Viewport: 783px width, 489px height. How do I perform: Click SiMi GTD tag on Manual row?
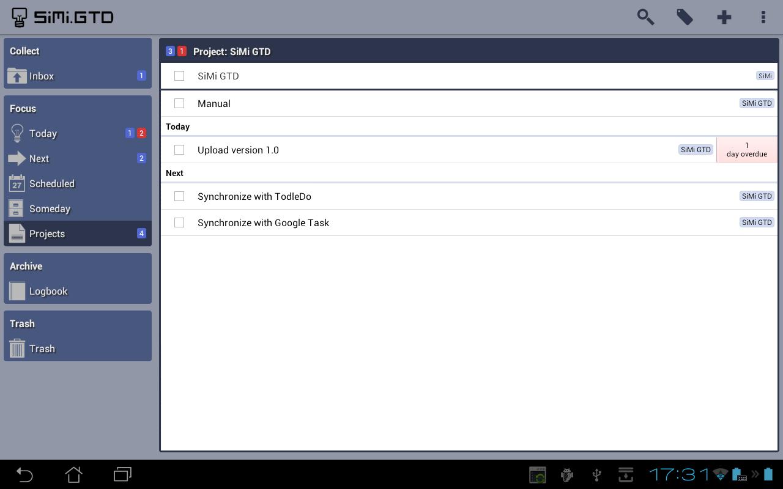point(757,103)
